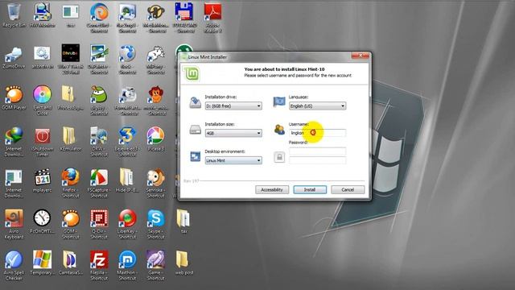Select the GOM Player desktop icon
Viewport: 515px width, 290px height.
tap(14, 97)
